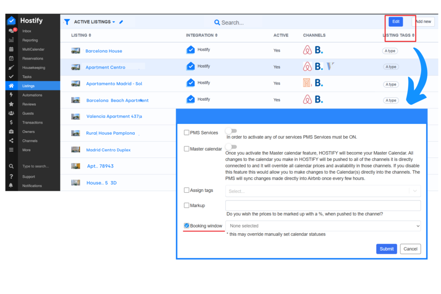Open Reservations from sidebar menu
Viewport: 441px width, 294px height.
[33, 59]
